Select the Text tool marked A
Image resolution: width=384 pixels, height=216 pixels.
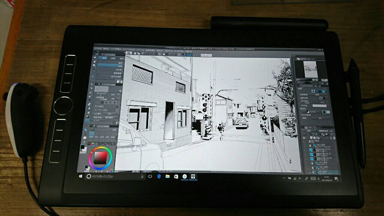(85, 134)
